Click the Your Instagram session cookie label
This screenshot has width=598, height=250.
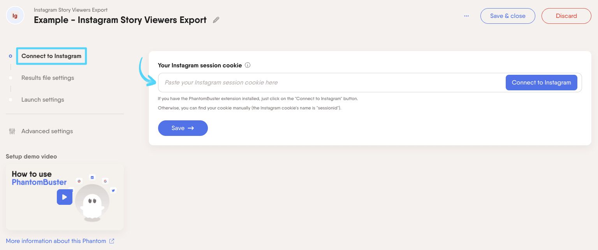click(x=200, y=65)
